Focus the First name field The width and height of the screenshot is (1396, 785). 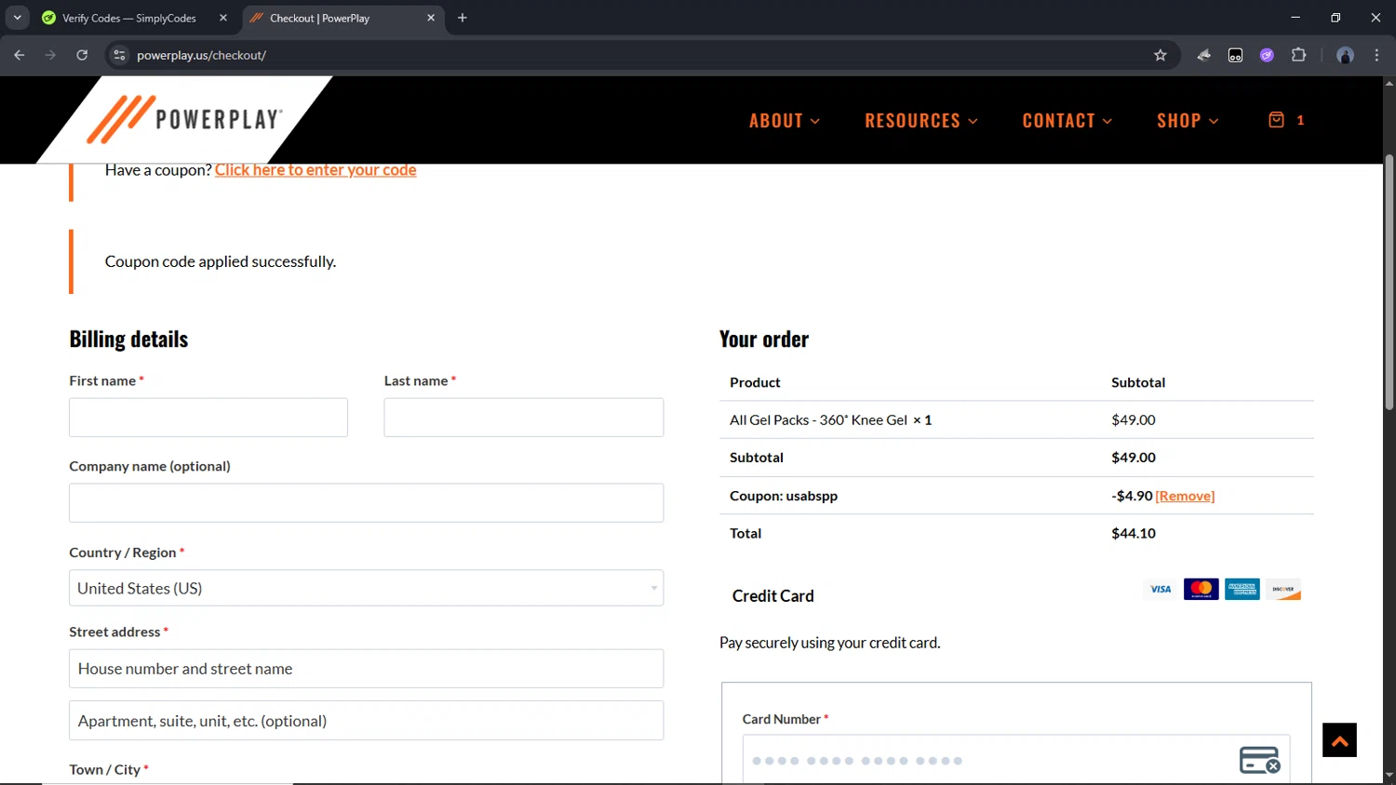208,418
